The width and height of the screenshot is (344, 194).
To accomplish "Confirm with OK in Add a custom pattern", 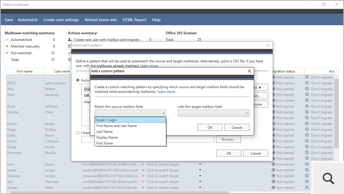I will (210, 127).
